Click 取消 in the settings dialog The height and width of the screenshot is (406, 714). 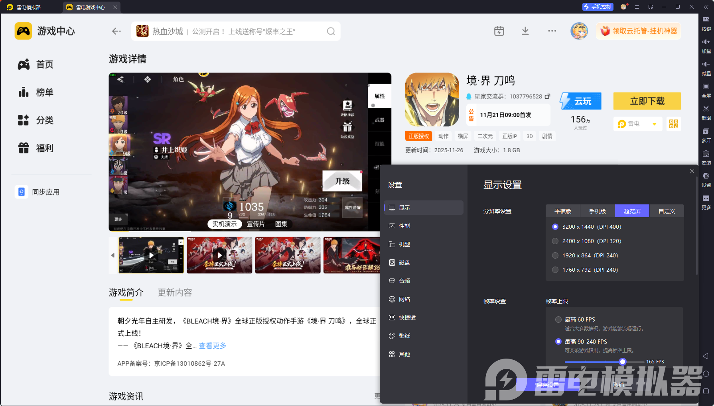[619, 385]
